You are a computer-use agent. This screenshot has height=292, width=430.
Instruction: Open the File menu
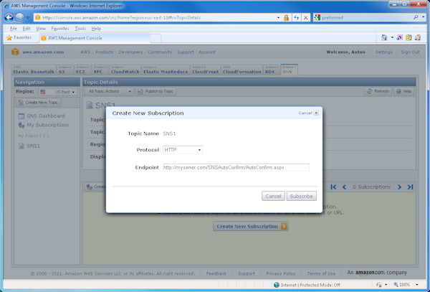[x=13, y=29]
